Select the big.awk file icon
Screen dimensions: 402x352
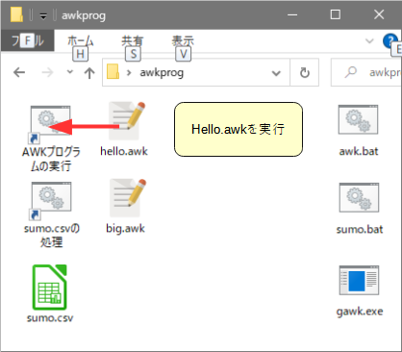click(127, 198)
